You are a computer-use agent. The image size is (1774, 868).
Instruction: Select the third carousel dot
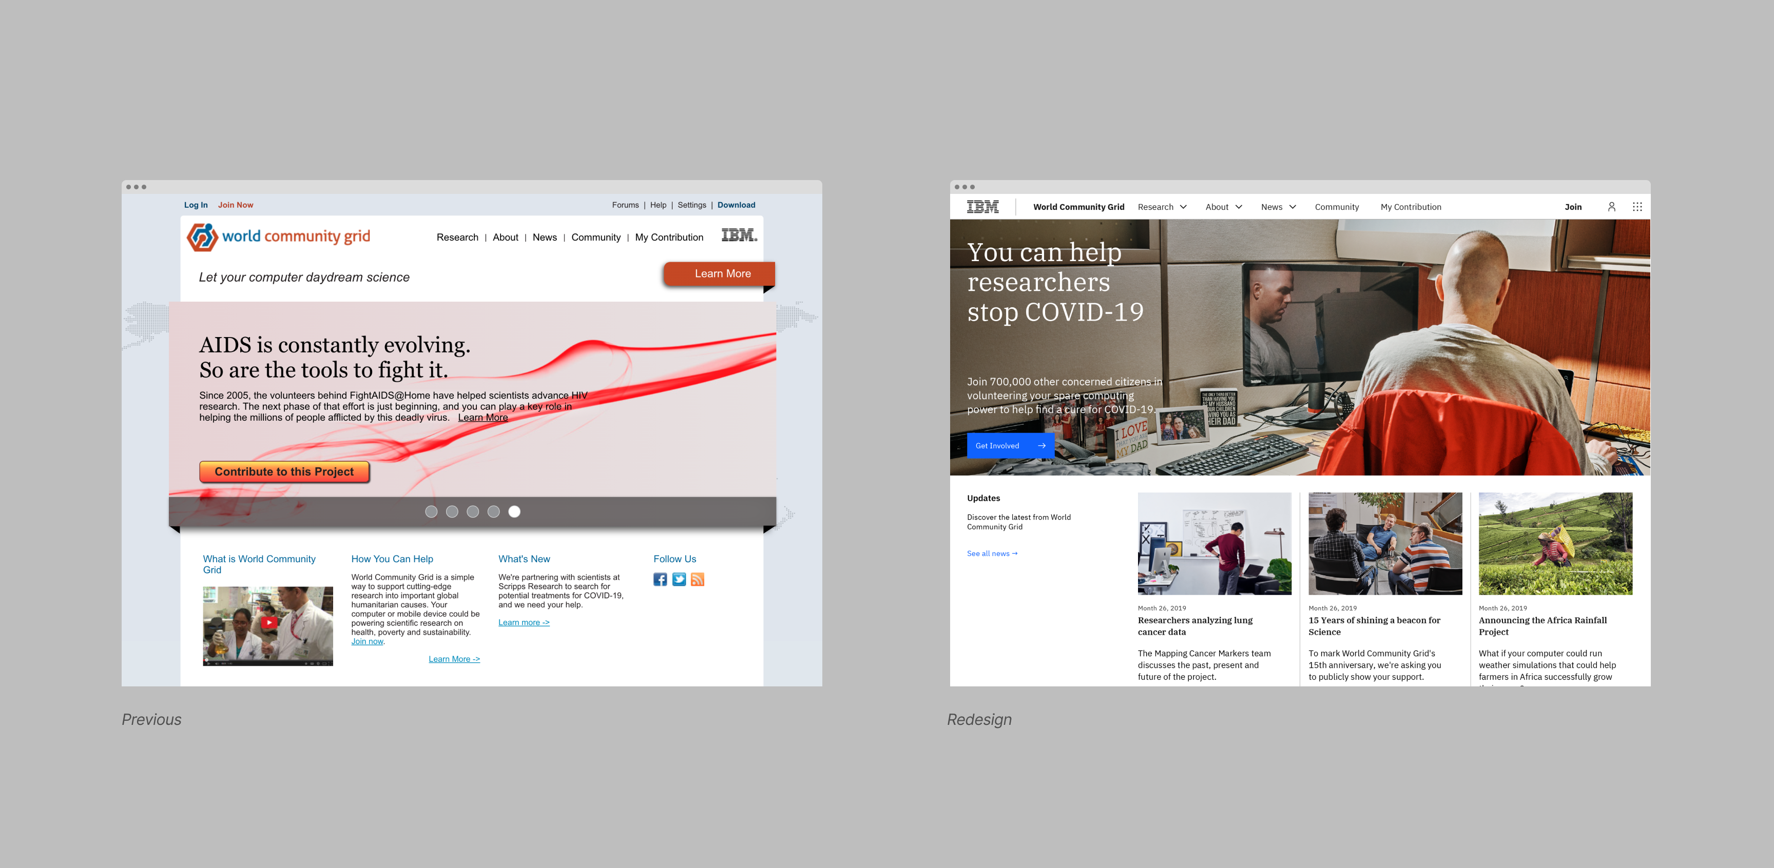472,511
